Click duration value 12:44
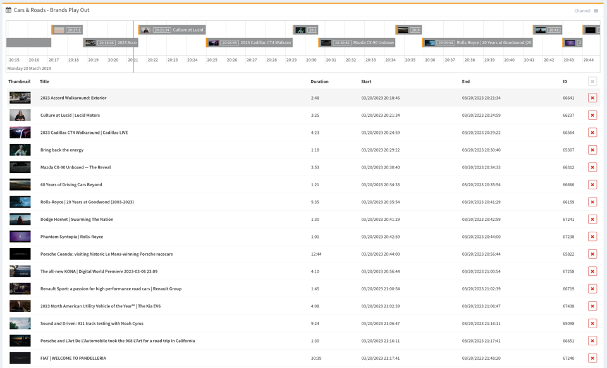 click(316, 254)
